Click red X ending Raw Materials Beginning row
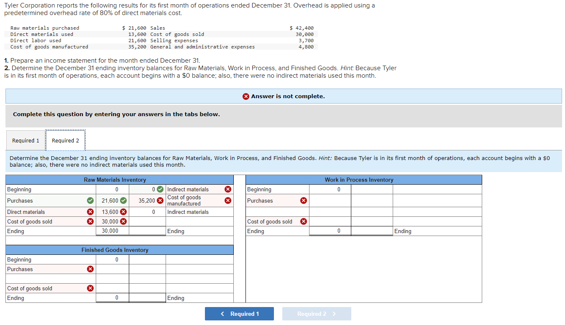Viewport: 565px width, 325px height. (228, 189)
